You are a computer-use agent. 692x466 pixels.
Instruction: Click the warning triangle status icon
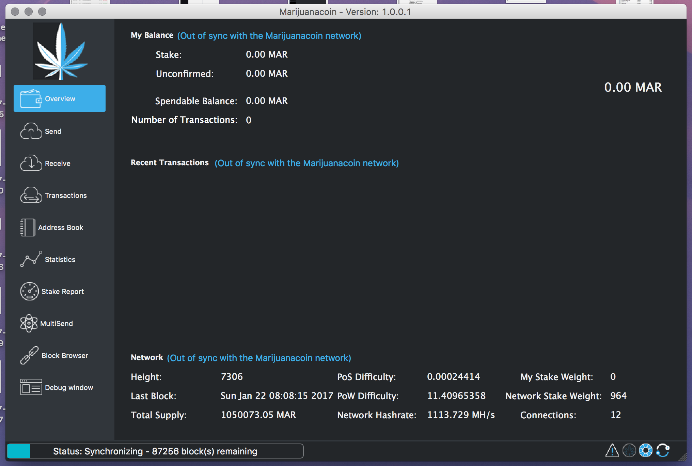coord(612,450)
